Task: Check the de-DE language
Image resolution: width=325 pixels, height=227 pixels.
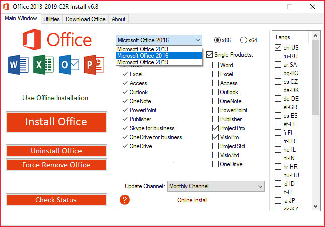Action: [278, 99]
